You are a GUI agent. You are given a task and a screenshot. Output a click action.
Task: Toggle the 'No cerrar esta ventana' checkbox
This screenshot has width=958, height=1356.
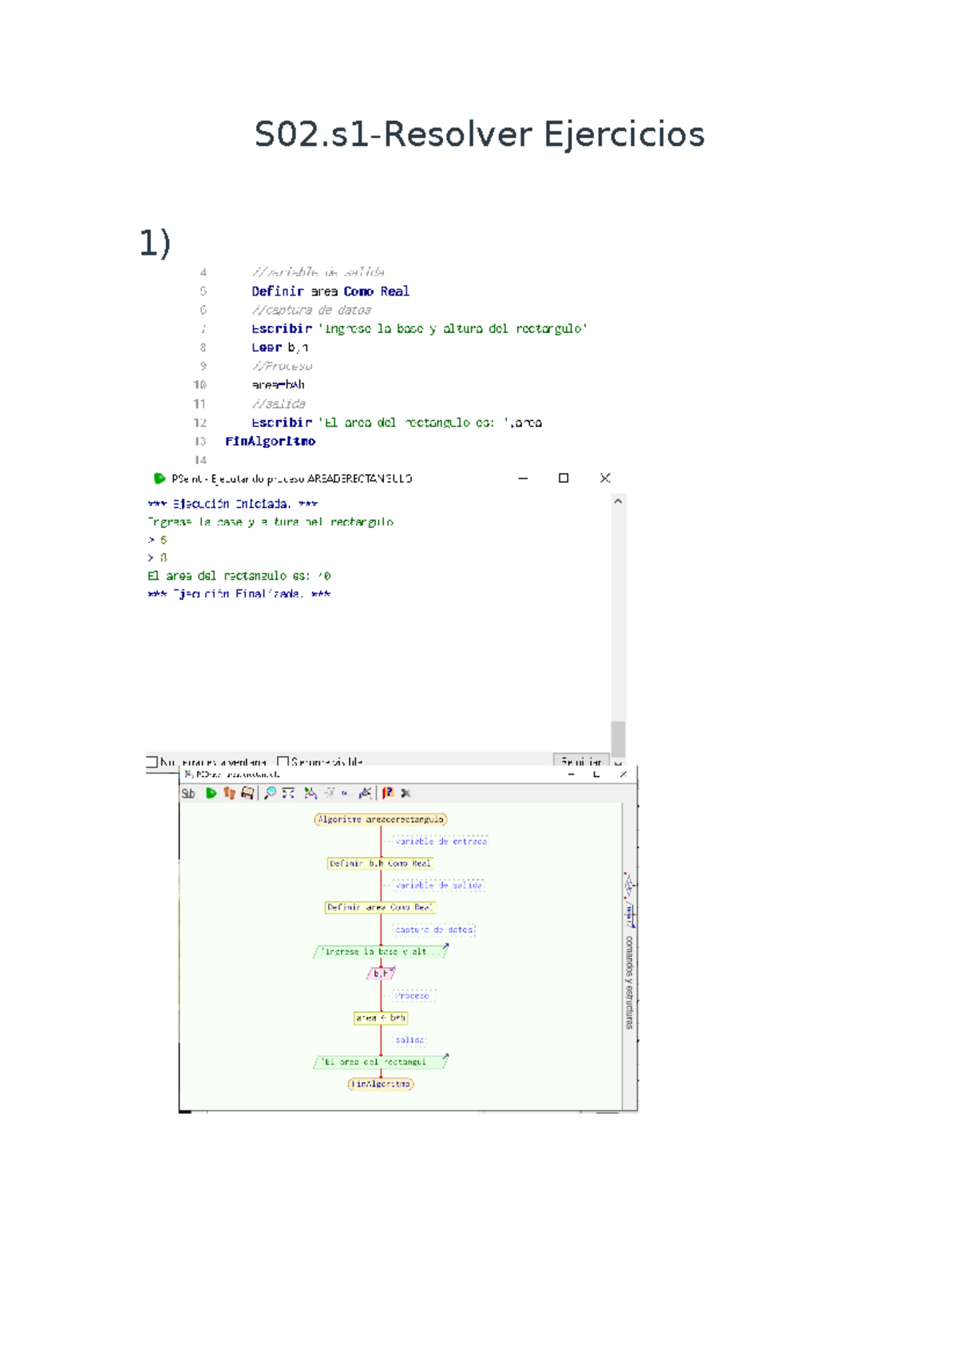point(152,762)
